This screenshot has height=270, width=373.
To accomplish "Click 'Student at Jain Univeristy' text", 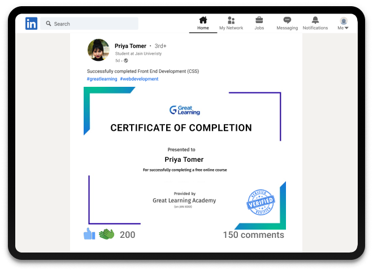I will click(138, 54).
